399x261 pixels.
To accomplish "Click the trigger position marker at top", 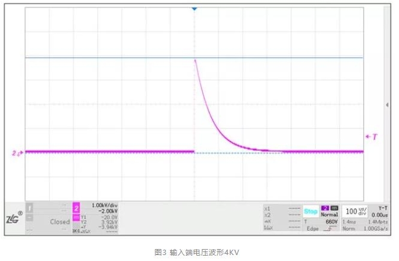I will click(x=194, y=9).
